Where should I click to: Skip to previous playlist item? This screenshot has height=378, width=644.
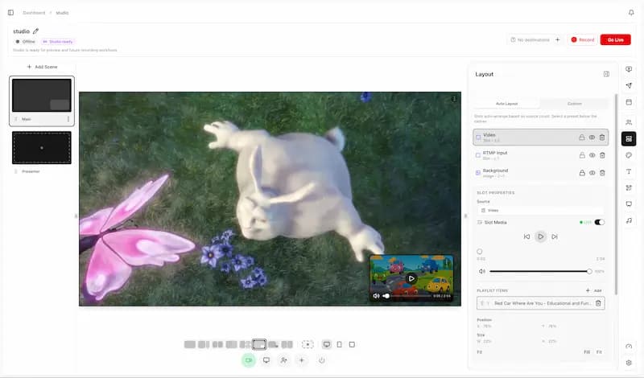click(527, 236)
